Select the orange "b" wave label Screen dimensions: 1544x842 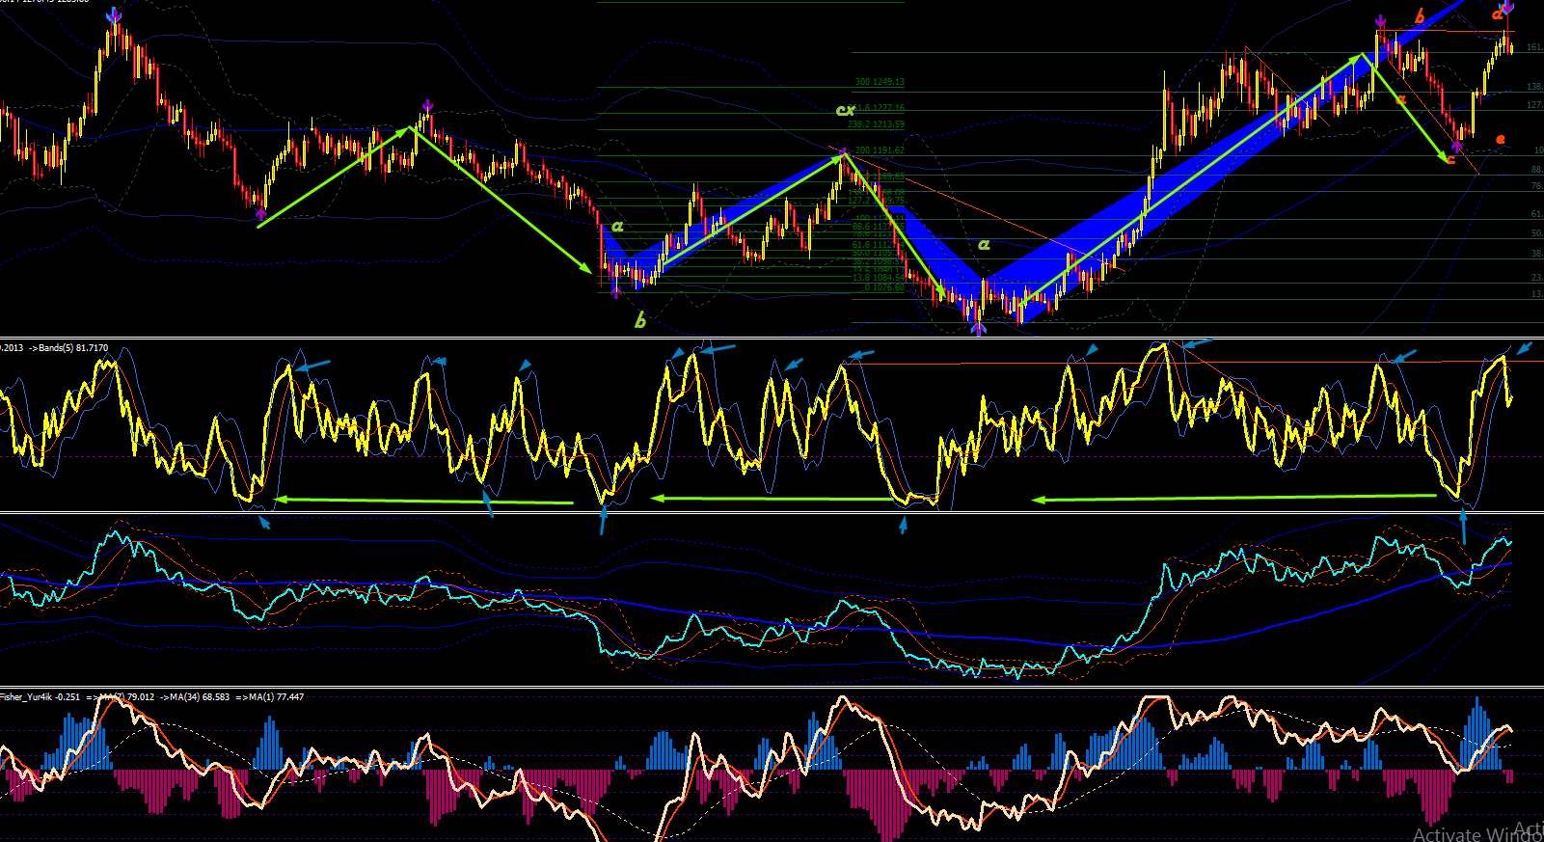[1420, 15]
